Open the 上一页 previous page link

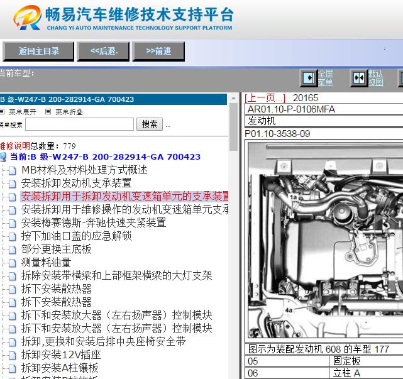pos(265,98)
